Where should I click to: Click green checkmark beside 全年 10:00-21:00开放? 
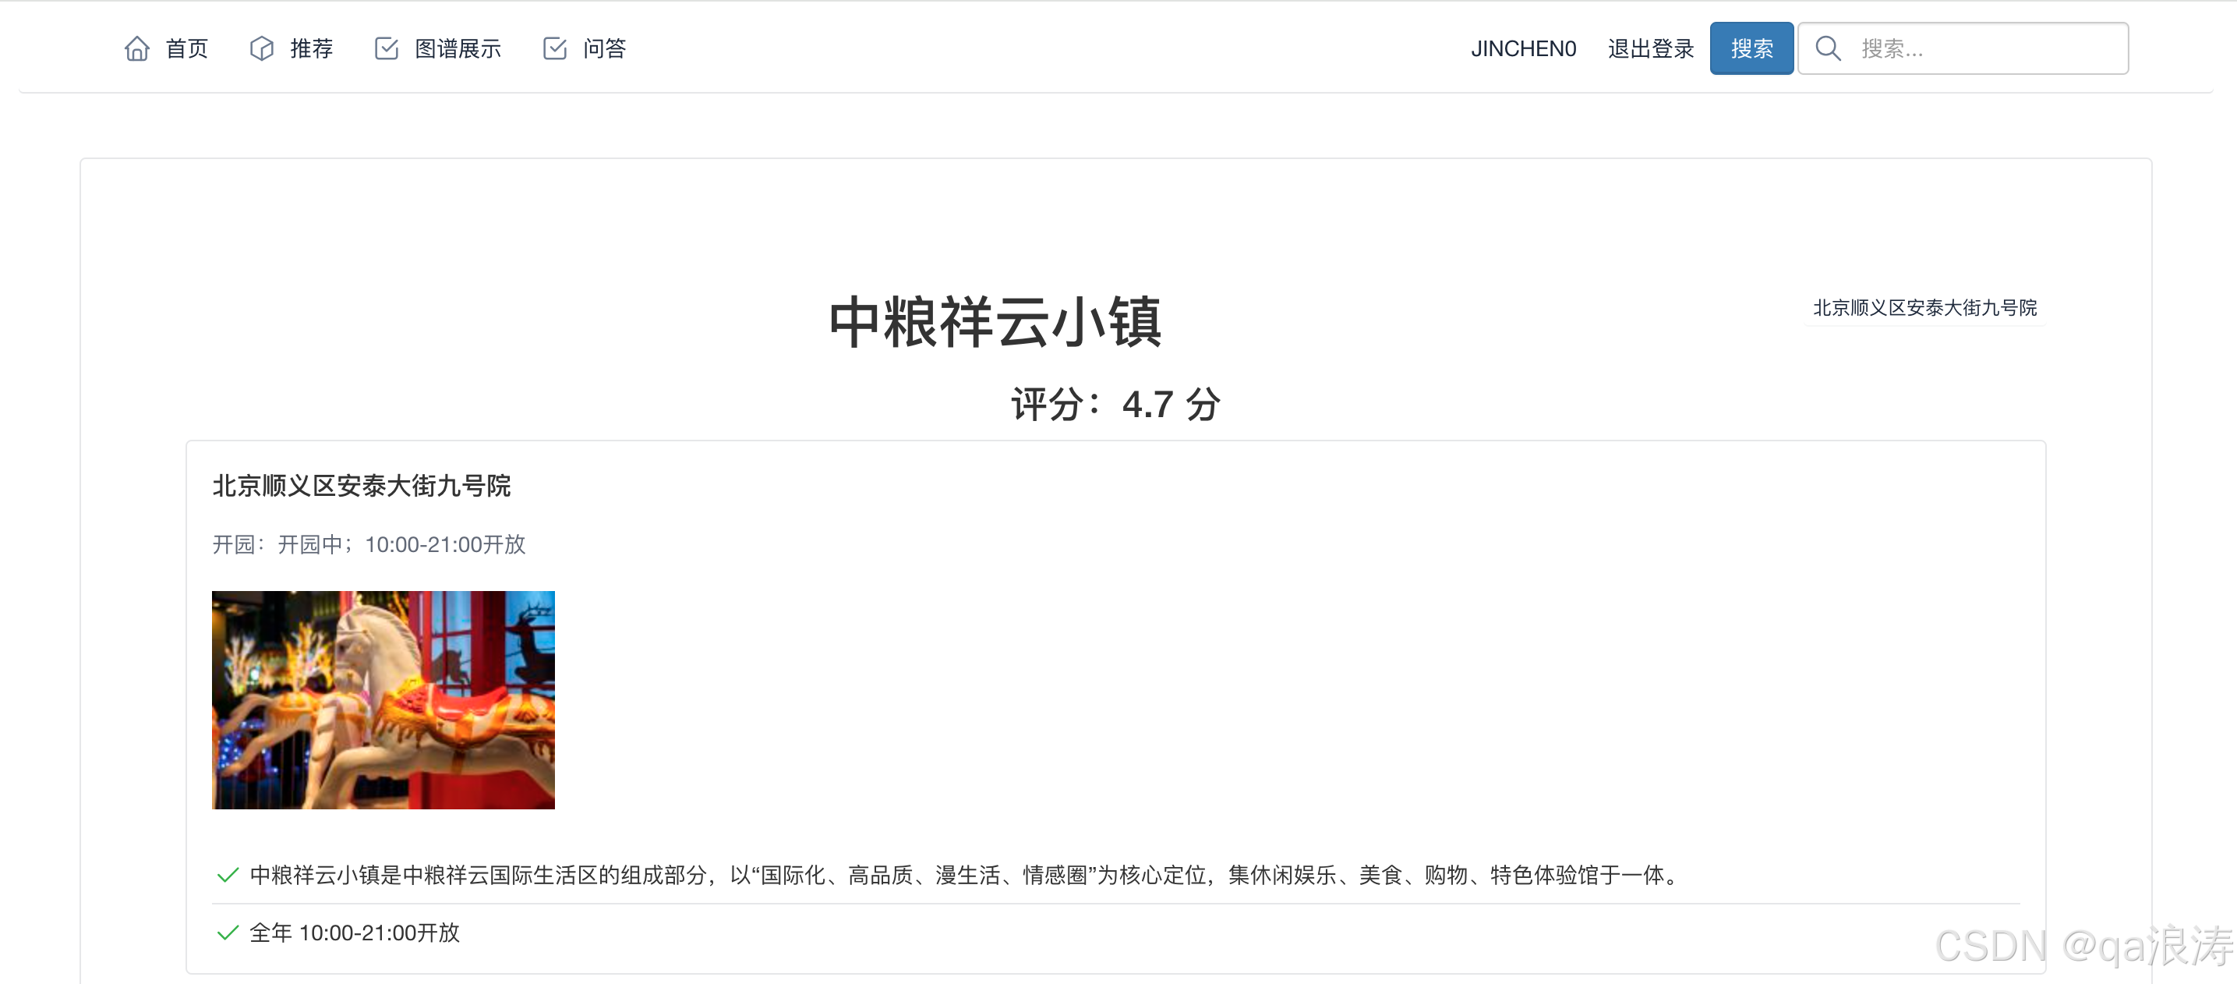click(x=228, y=933)
